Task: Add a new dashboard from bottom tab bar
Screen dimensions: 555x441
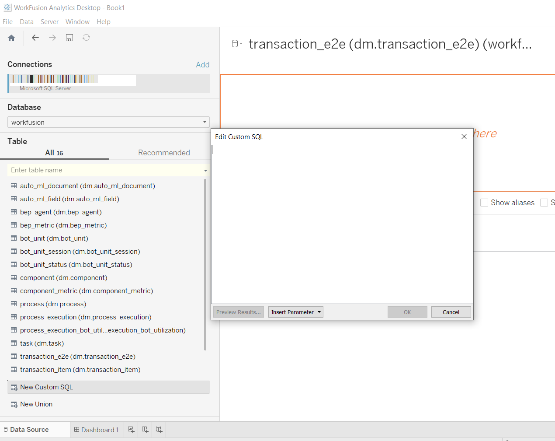Action: (145, 430)
